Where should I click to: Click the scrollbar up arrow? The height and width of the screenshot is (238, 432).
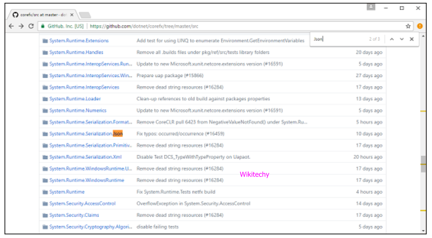tap(423, 36)
